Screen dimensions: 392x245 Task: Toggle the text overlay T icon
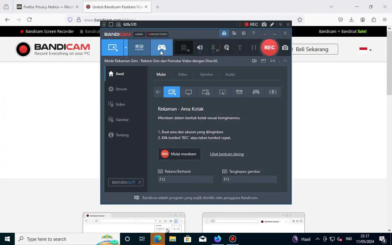(240, 47)
